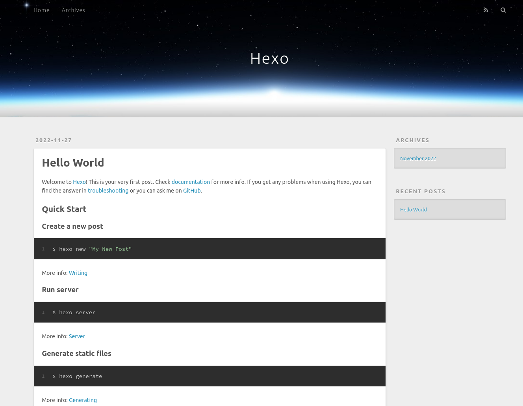The width and height of the screenshot is (523, 406).
Task: Go to the Home menu item
Action: [x=41, y=10]
